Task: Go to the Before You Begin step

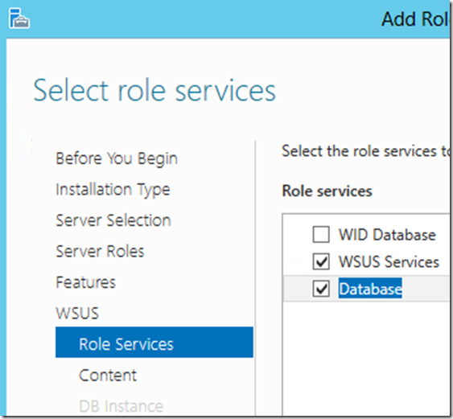Action: [117, 158]
